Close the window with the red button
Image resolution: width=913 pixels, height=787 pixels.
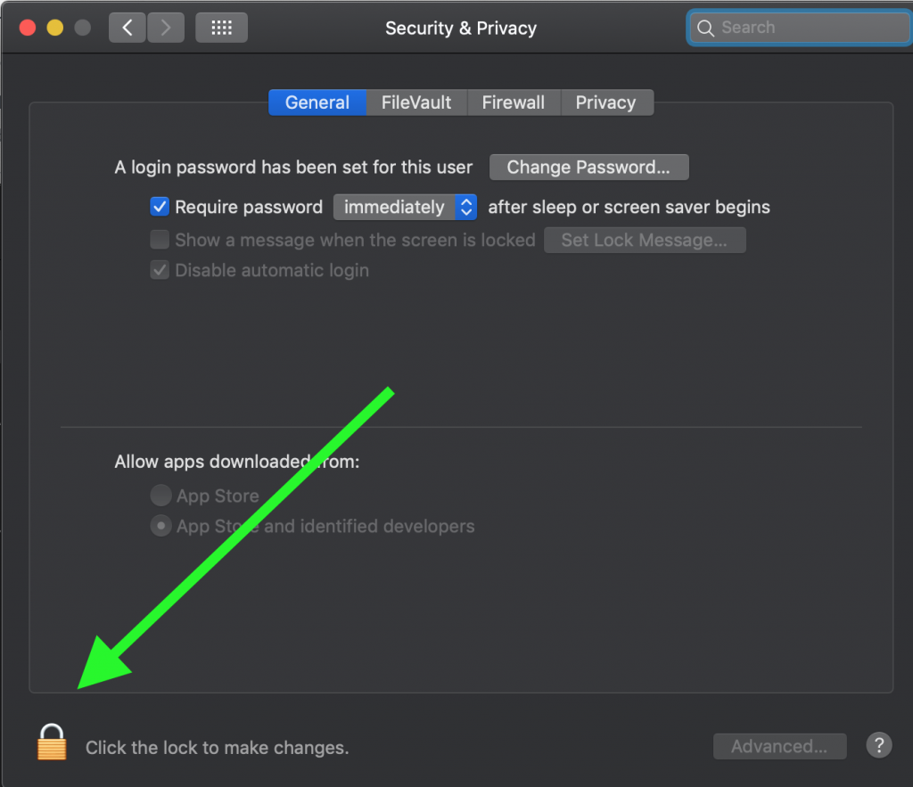(x=28, y=28)
